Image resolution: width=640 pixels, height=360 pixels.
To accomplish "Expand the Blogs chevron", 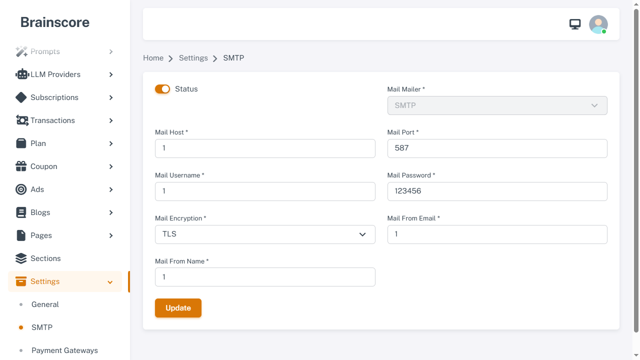I will 111,212.
